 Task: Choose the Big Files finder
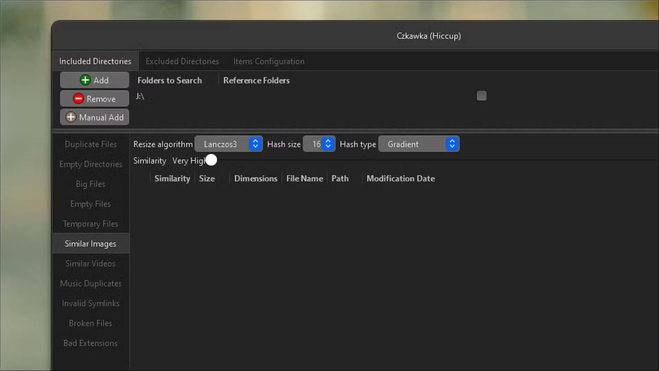click(91, 184)
